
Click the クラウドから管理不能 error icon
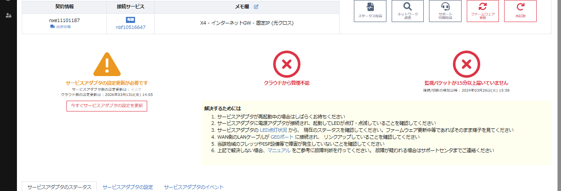point(286,64)
